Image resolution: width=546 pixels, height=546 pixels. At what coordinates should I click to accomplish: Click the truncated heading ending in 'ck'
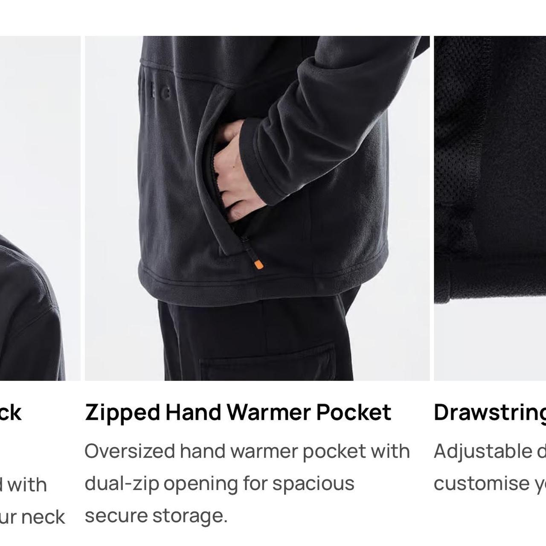pos(11,412)
